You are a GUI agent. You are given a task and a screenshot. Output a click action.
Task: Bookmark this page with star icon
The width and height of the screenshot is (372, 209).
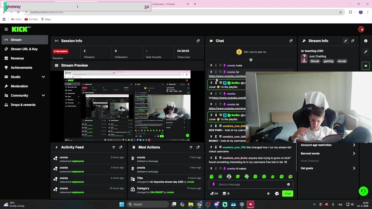(x=340, y=12)
